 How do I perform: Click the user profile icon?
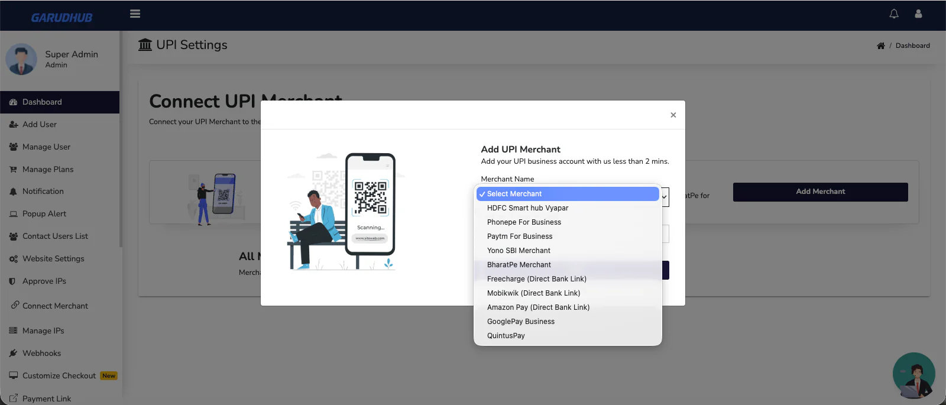point(918,14)
